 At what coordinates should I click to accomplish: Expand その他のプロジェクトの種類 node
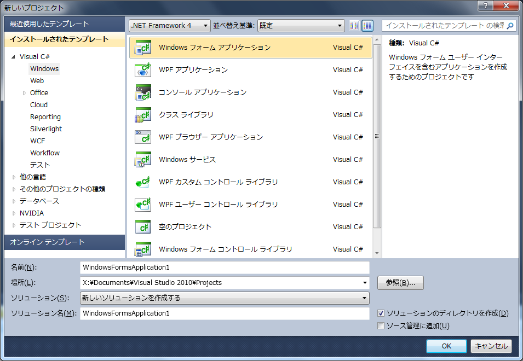point(14,189)
